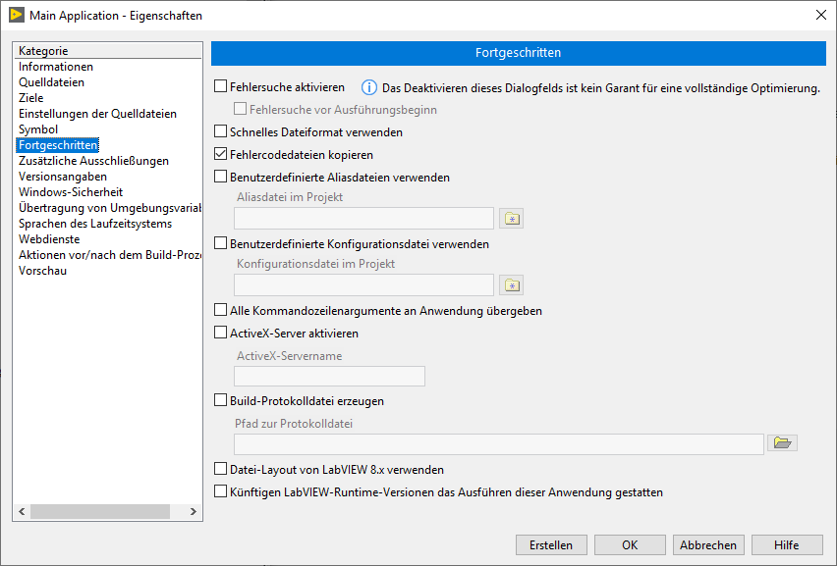Toggle Schnelles Dateiformat verwenden

coord(221,131)
